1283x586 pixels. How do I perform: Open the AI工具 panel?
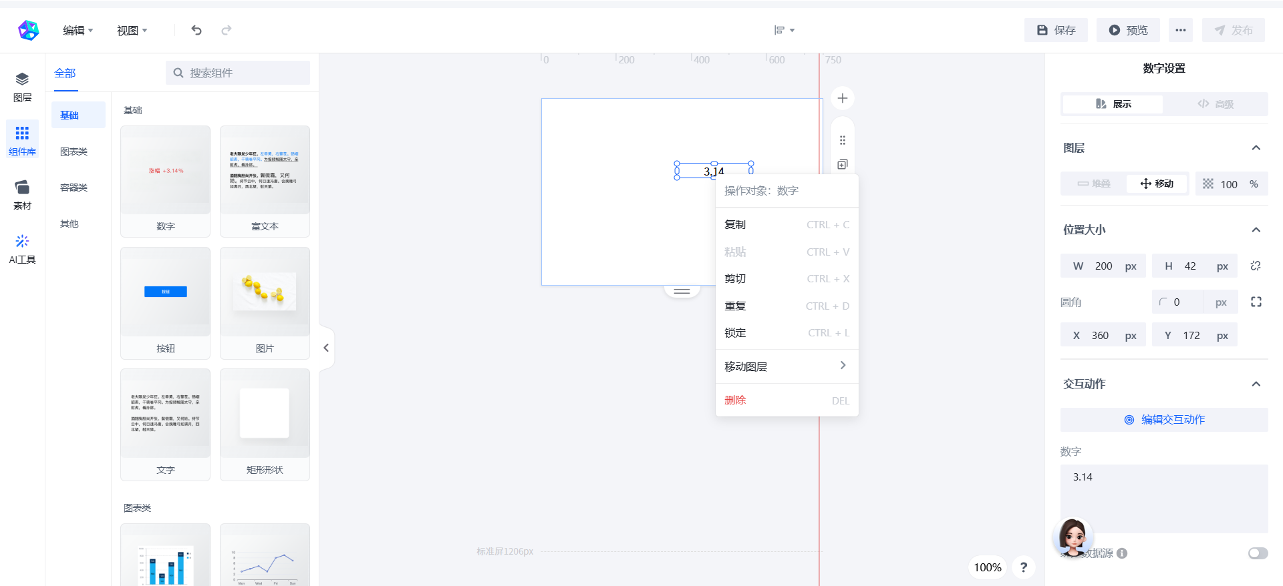(x=22, y=249)
